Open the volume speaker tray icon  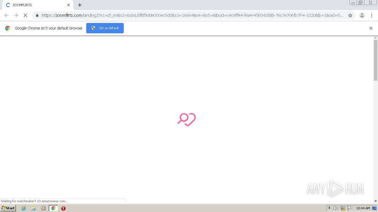[336, 208]
